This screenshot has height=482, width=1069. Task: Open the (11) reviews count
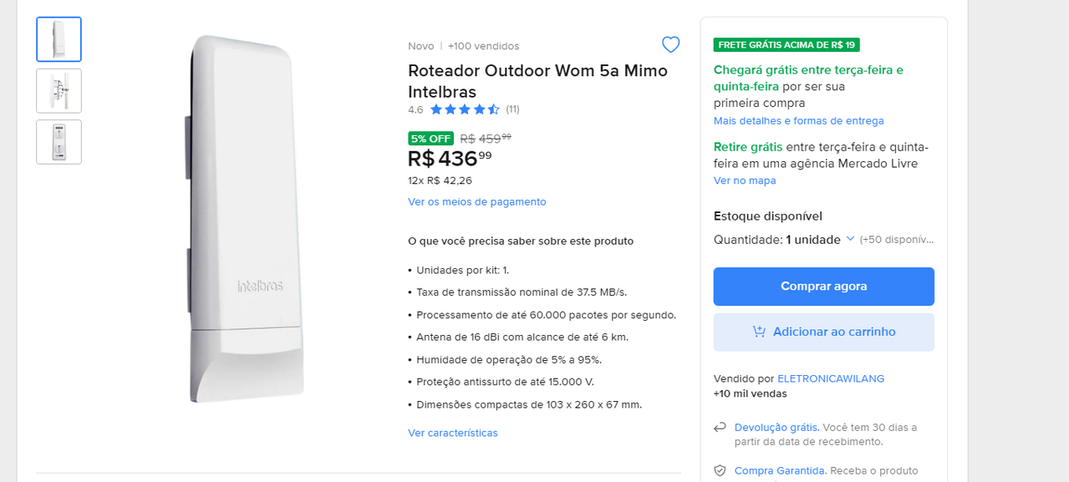[512, 109]
